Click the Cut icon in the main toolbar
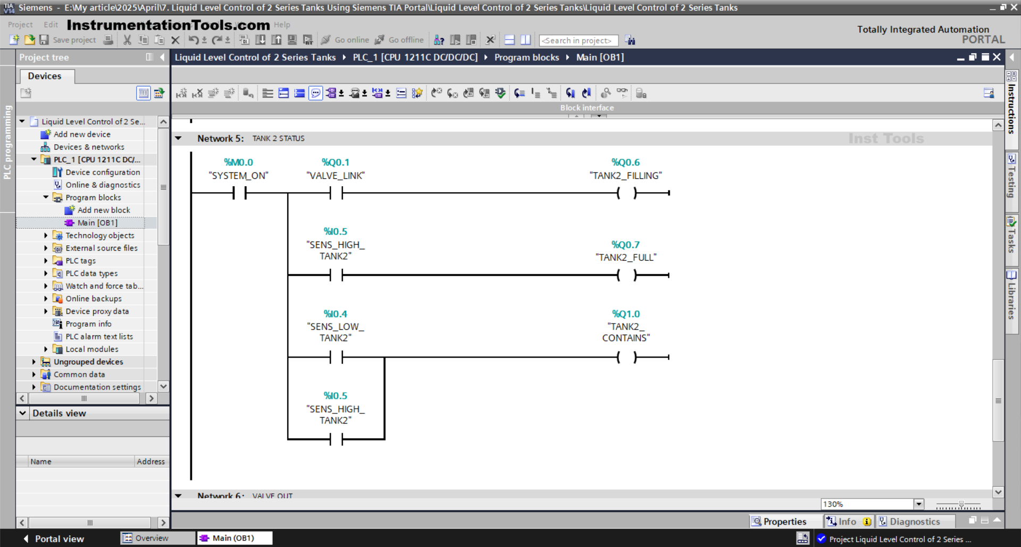This screenshot has height=547, width=1021. (x=127, y=40)
